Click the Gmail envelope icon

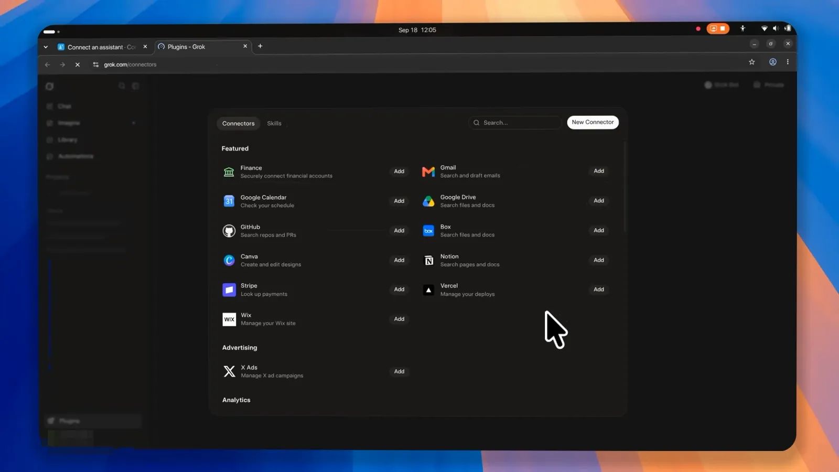[x=428, y=171]
